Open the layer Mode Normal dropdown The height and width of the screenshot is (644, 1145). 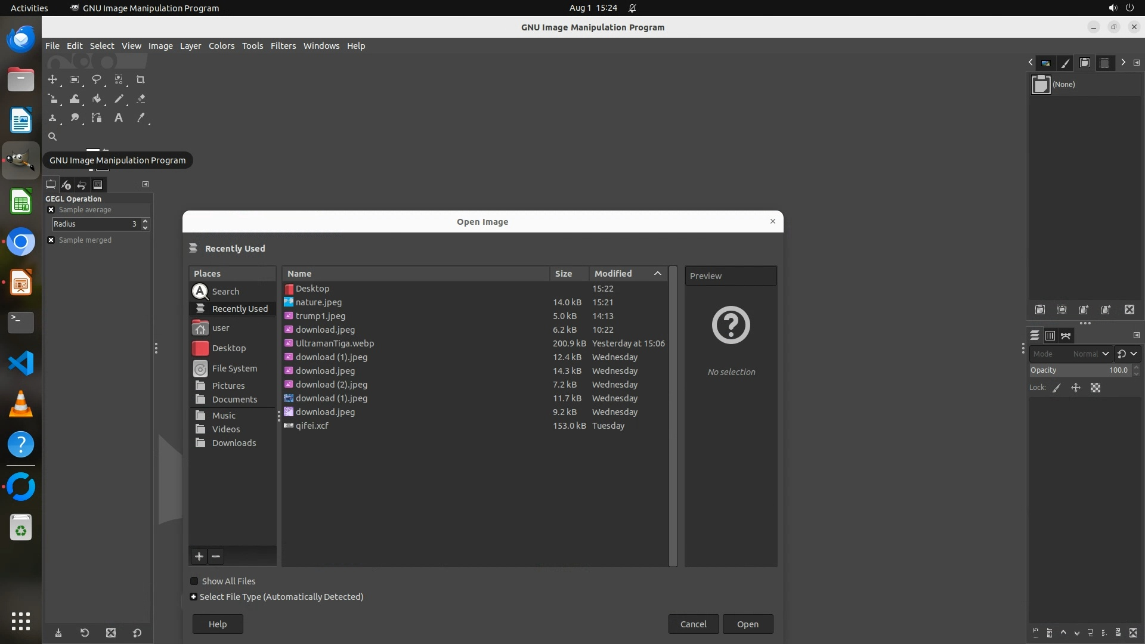1070,354
